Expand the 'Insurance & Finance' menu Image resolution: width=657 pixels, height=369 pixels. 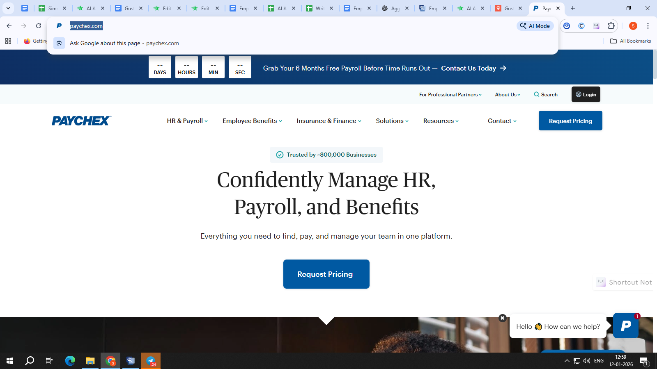click(x=329, y=121)
